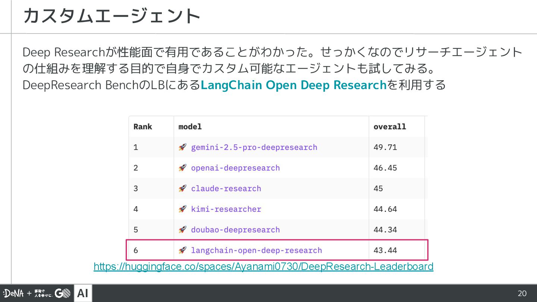Click rocket icon beside openai-deepresearch
This screenshot has width=537, height=302.
[x=182, y=168]
